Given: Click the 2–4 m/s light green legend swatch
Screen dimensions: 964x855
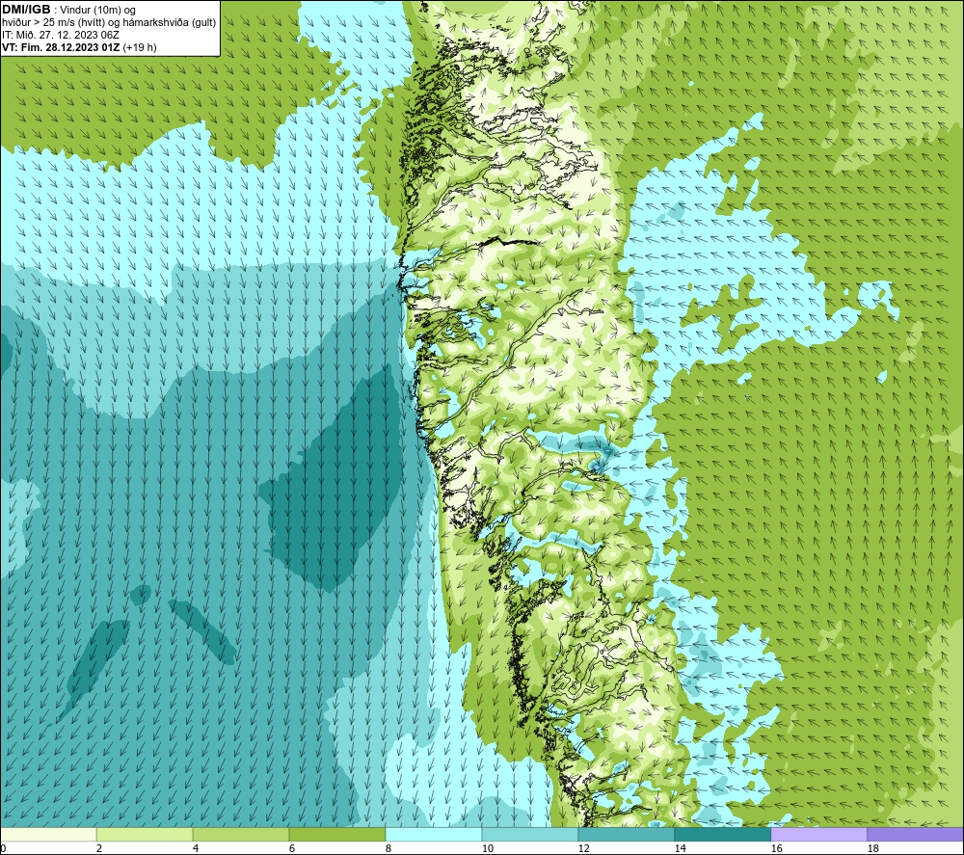Looking at the screenshot, I should tap(145, 834).
